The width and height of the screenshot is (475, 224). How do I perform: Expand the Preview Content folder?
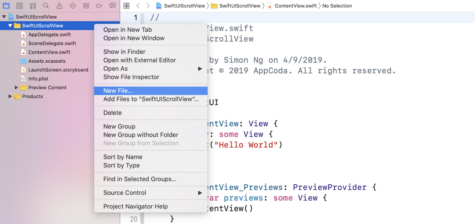pos(16,88)
